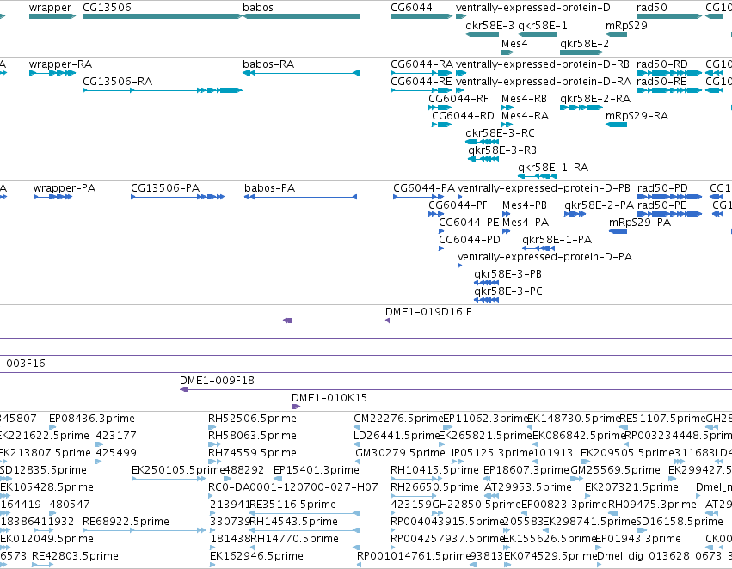Select wrapper-RA transcript label
The height and width of the screenshot is (569, 732).
pos(60,64)
